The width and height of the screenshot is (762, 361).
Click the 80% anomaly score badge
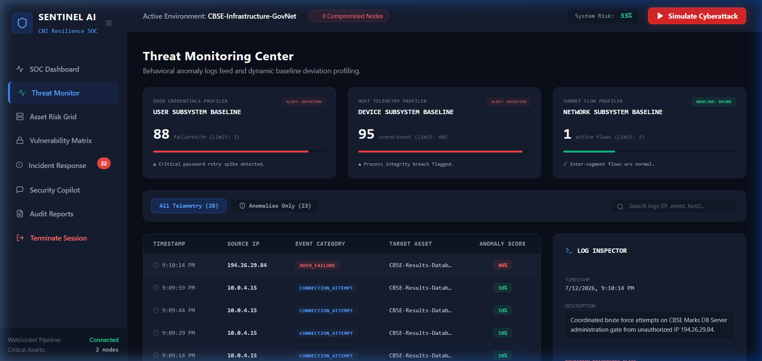(502, 265)
